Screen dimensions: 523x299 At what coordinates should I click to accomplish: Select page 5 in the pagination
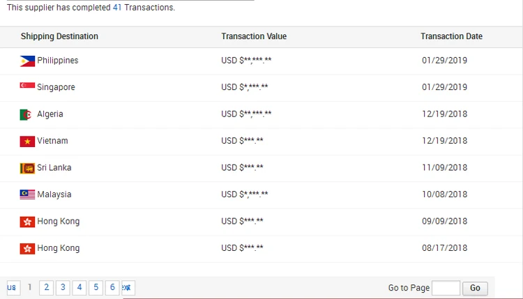pos(96,287)
